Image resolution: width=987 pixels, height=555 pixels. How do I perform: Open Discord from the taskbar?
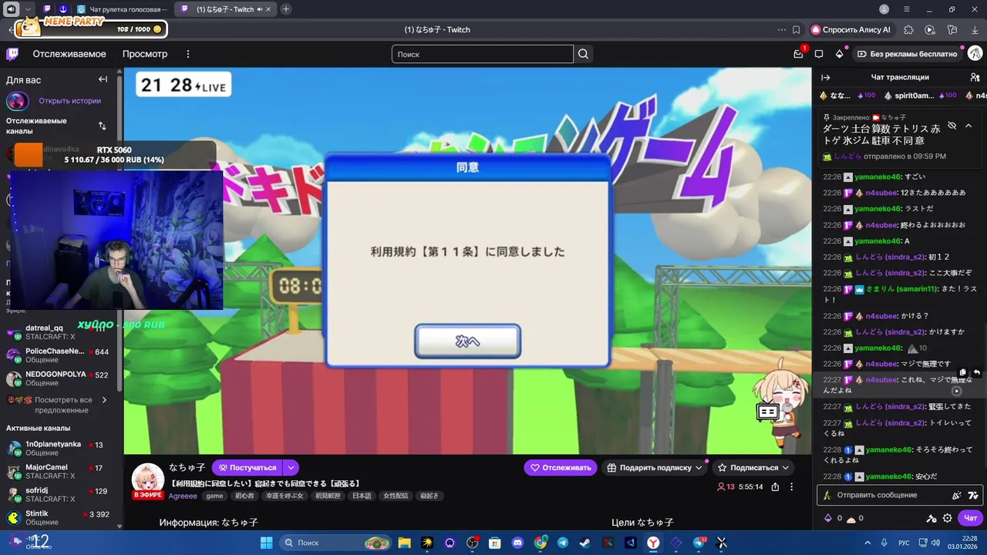[x=517, y=543]
